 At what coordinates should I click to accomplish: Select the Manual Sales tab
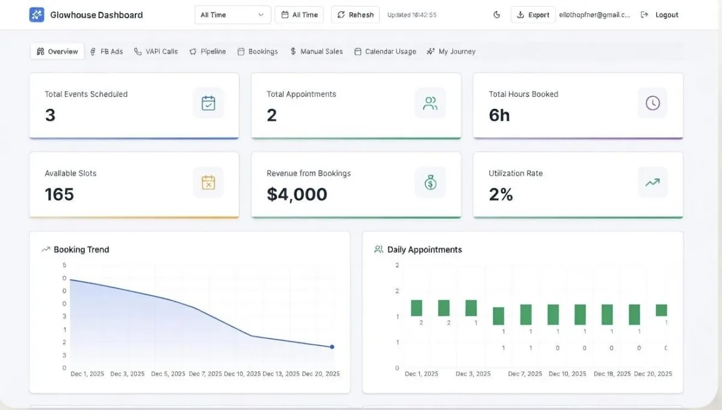tap(316, 52)
